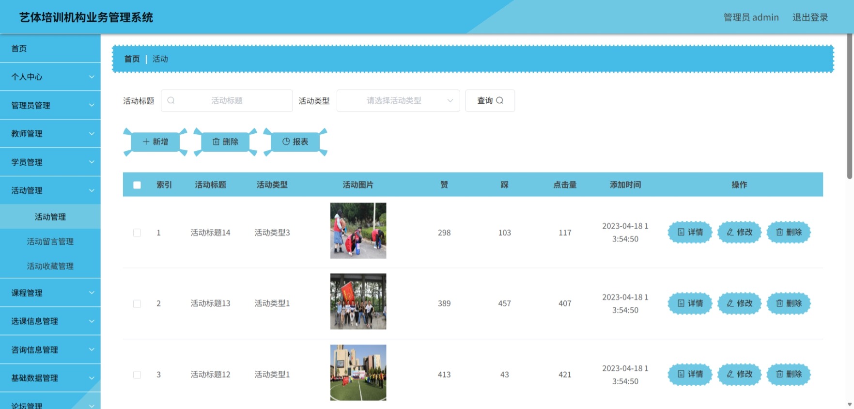Image resolution: width=854 pixels, height=409 pixels.
Task: Toggle the select-all checkbox in table header
Action: coord(137,185)
